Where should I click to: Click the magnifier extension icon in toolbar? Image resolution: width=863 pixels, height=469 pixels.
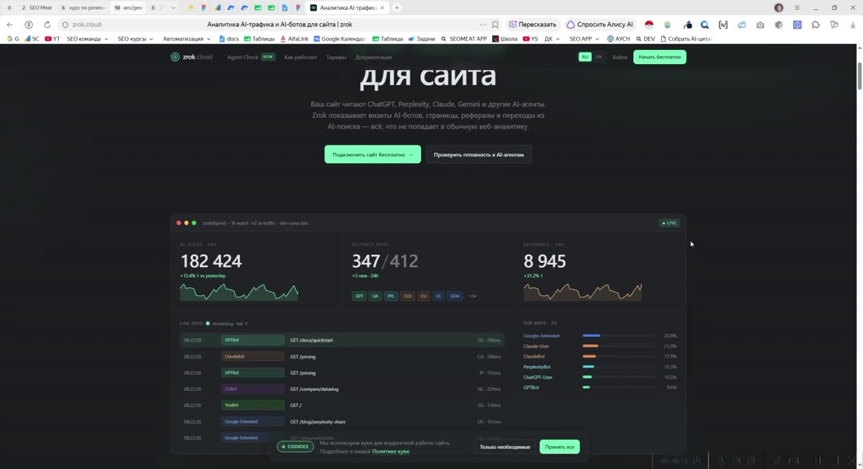[705, 25]
